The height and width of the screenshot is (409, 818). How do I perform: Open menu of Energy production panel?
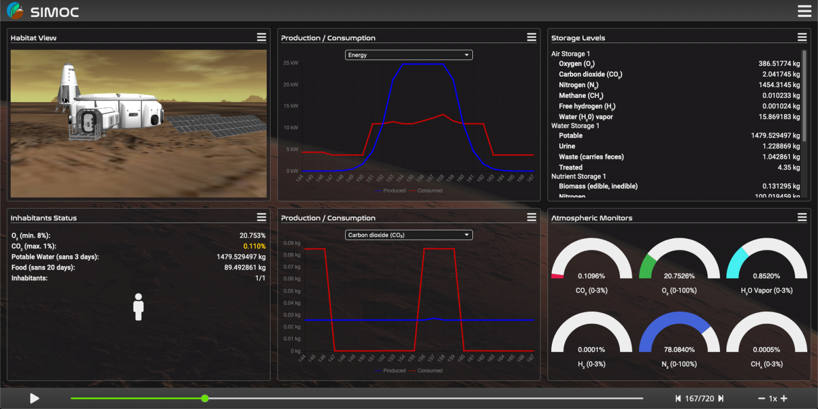pos(531,37)
